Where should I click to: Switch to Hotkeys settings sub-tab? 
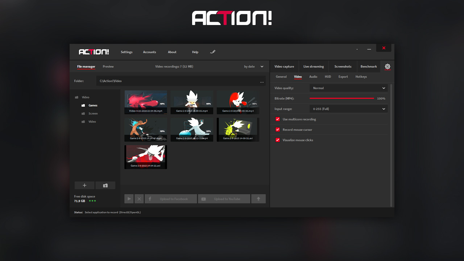pyautogui.click(x=361, y=77)
